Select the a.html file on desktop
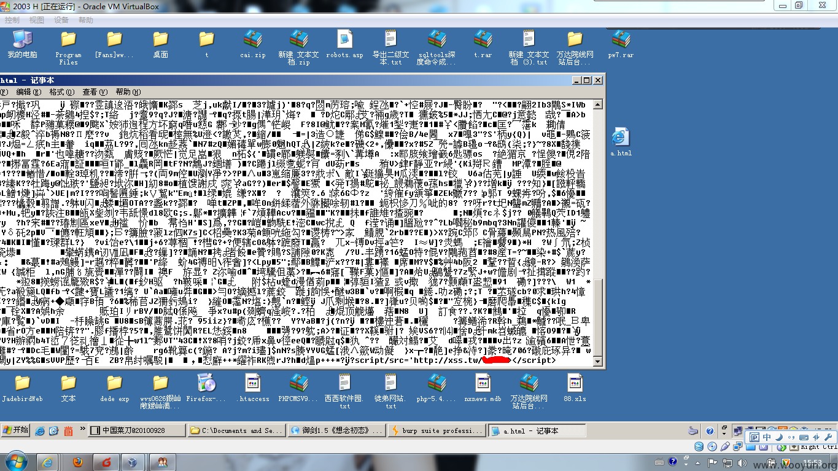 (x=621, y=142)
